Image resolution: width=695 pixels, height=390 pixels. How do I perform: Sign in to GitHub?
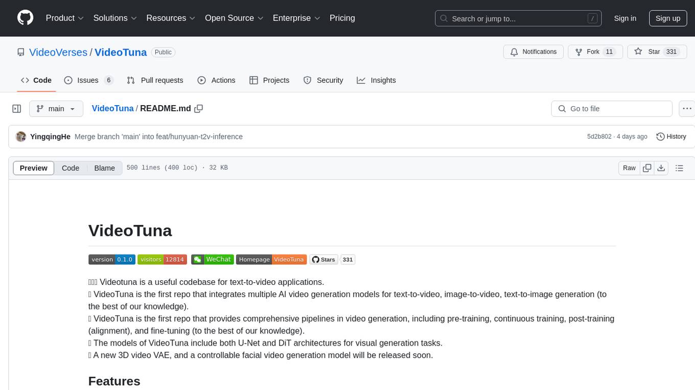click(625, 18)
